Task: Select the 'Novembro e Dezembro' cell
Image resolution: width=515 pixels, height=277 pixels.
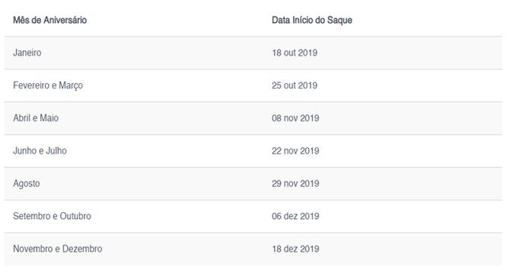Action: [x=57, y=249]
